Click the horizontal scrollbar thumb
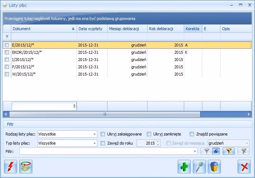 (105, 114)
